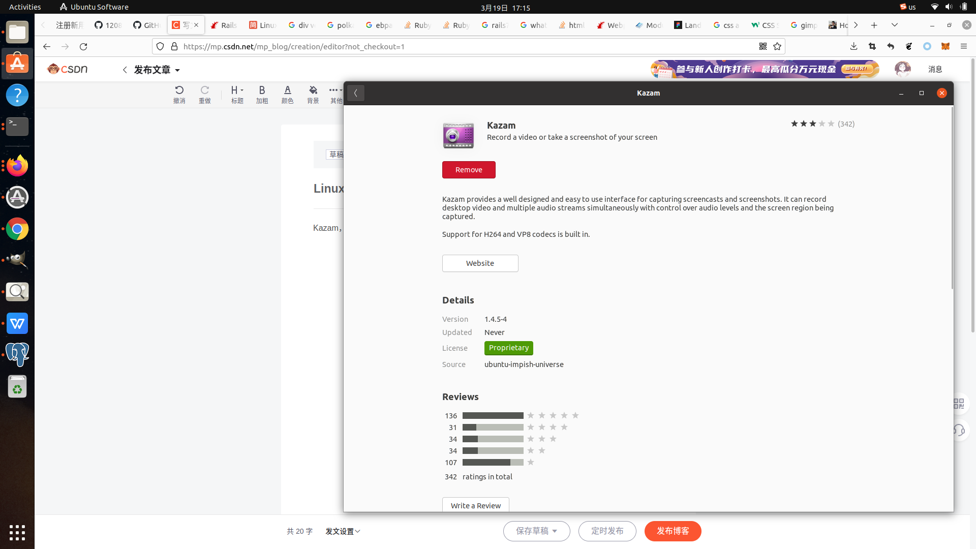
Task: Click the Kazam star rating
Action: click(812, 124)
